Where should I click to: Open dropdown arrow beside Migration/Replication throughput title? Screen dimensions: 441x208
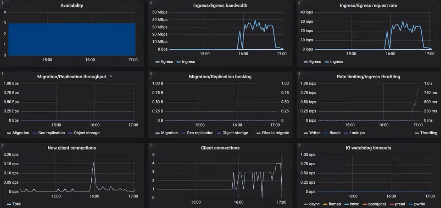click(111, 77)
